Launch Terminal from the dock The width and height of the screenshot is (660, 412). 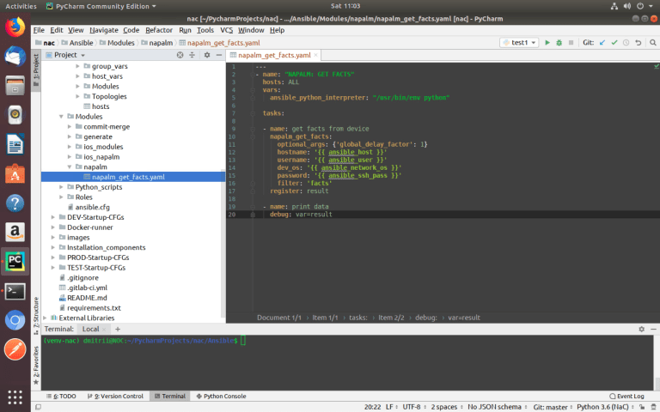click(x=15, y=291)
